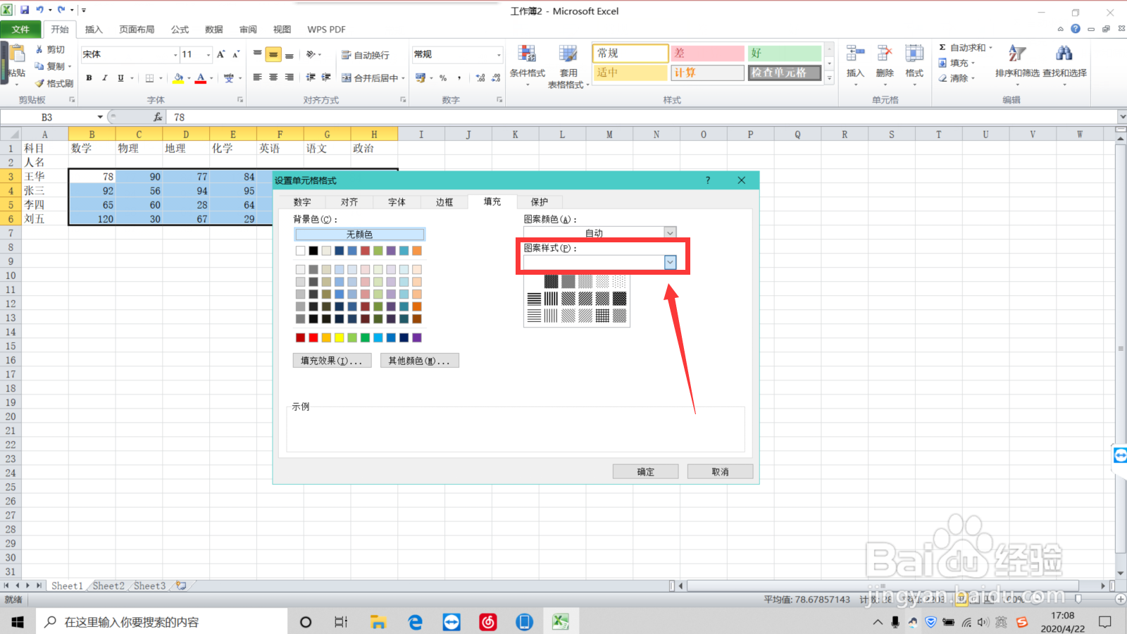Toggle the center horizontal alignment button
1127x634 pixels.
273,77
